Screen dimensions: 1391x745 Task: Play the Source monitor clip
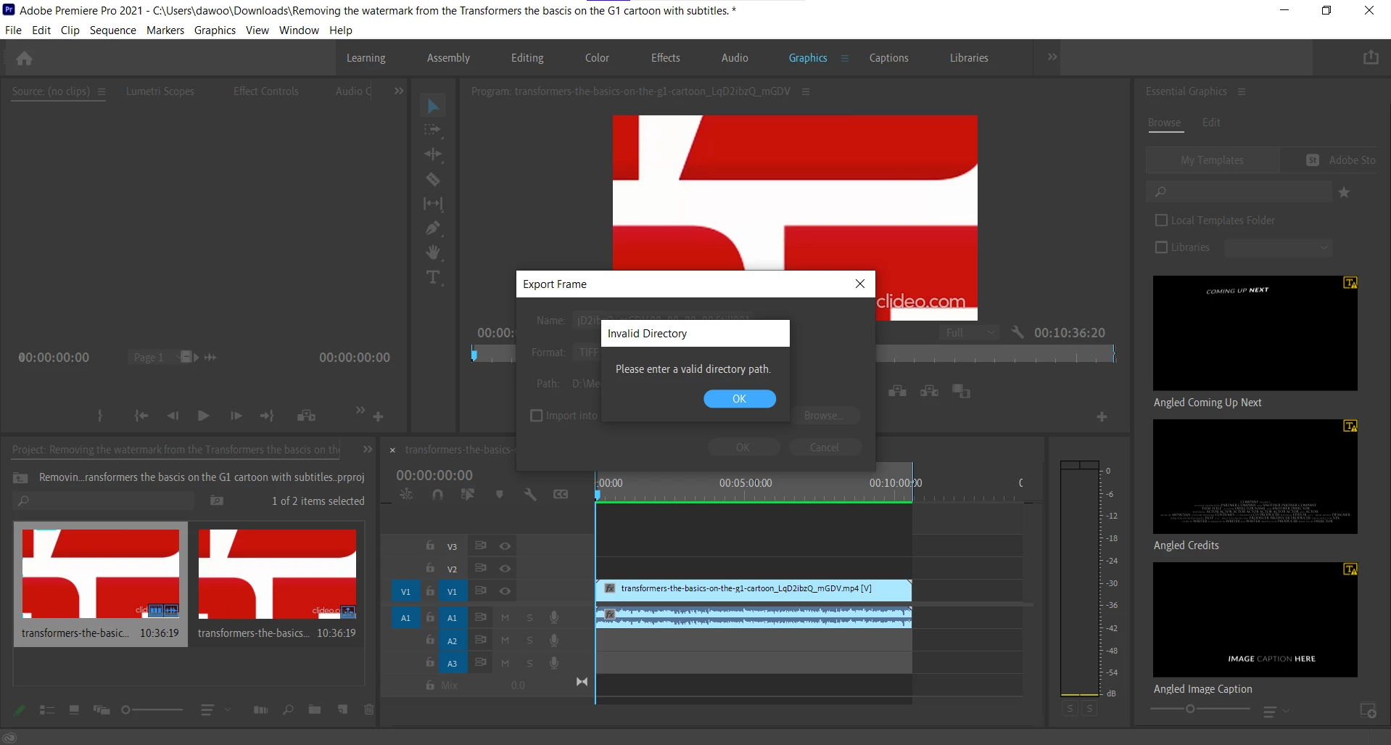pyautogui.click(x=203, y=416)
